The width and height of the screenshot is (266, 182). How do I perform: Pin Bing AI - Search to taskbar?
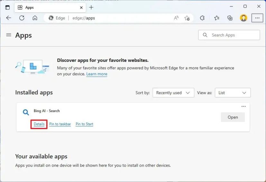point(60,124)
